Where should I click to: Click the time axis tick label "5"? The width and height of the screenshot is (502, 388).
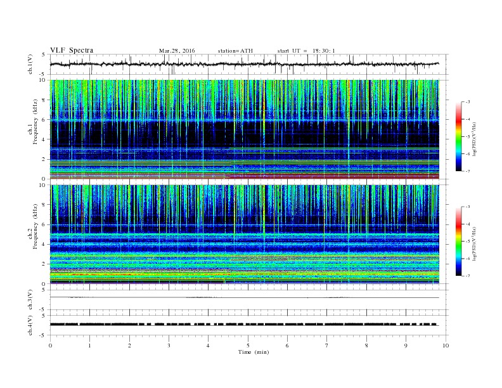(x=248, y=346)
